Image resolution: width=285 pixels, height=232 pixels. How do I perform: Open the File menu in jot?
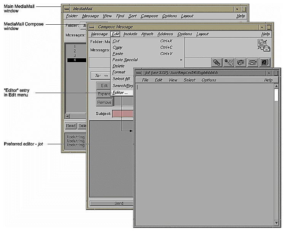point(145,80)
